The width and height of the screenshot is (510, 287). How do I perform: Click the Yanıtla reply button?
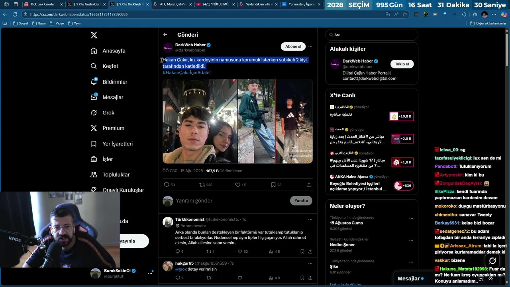coord(301,201)
